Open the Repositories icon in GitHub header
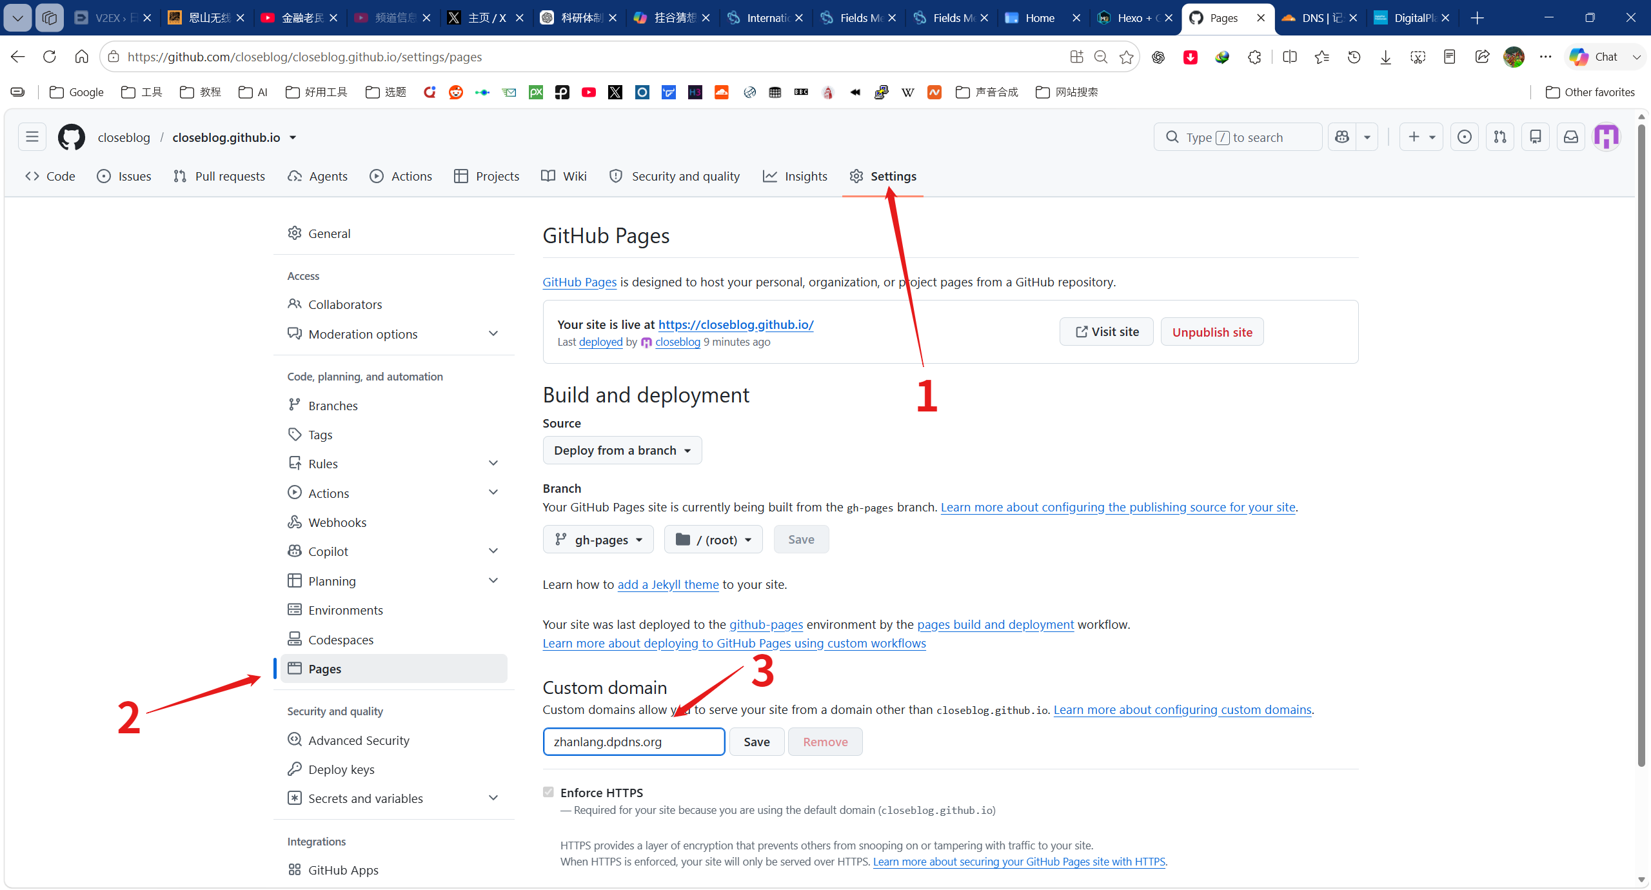This screenshot has width=1651, height=890. [1536, 137]
